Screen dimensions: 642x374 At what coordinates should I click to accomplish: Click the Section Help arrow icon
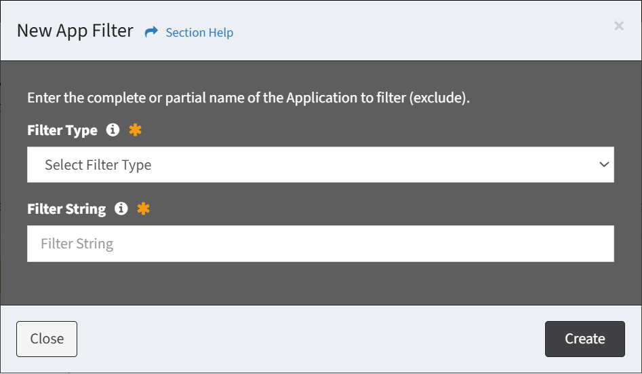pos(151,32)
